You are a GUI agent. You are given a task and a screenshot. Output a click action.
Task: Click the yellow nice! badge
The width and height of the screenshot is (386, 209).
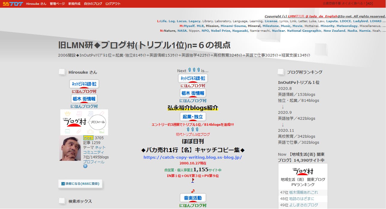[x=88, y=138]
